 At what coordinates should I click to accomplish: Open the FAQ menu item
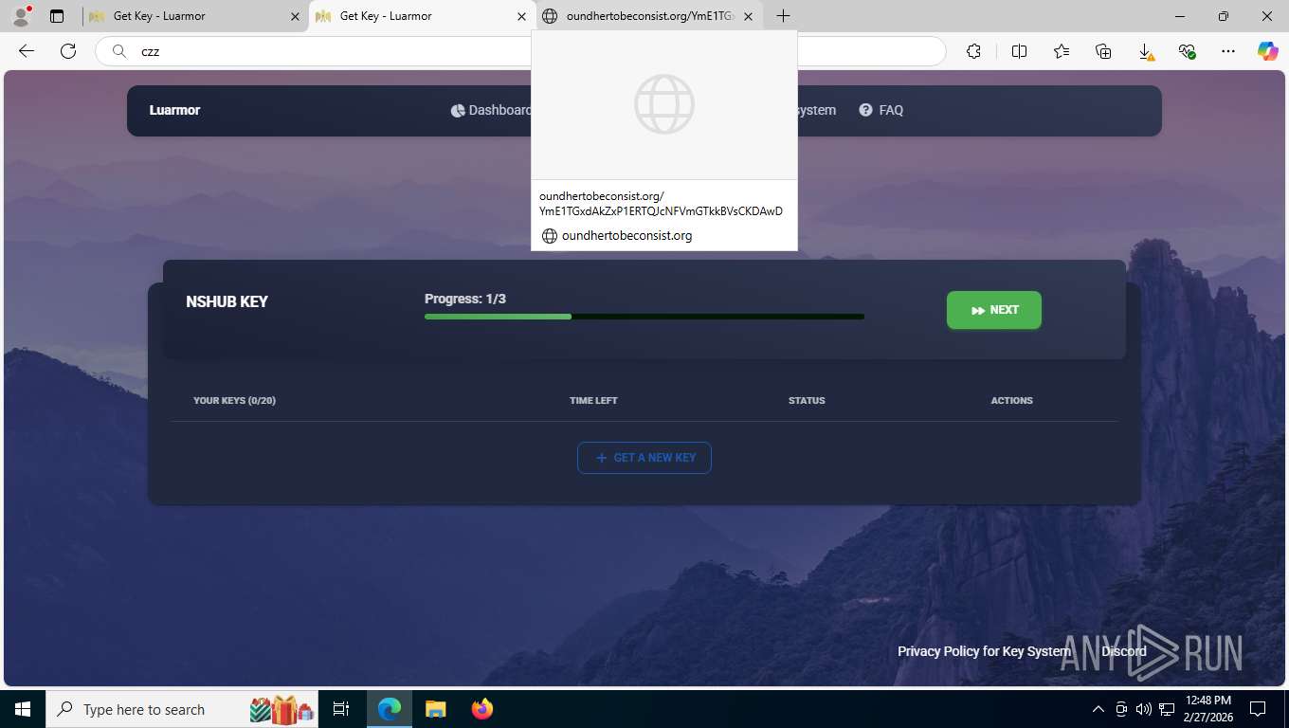881,110
